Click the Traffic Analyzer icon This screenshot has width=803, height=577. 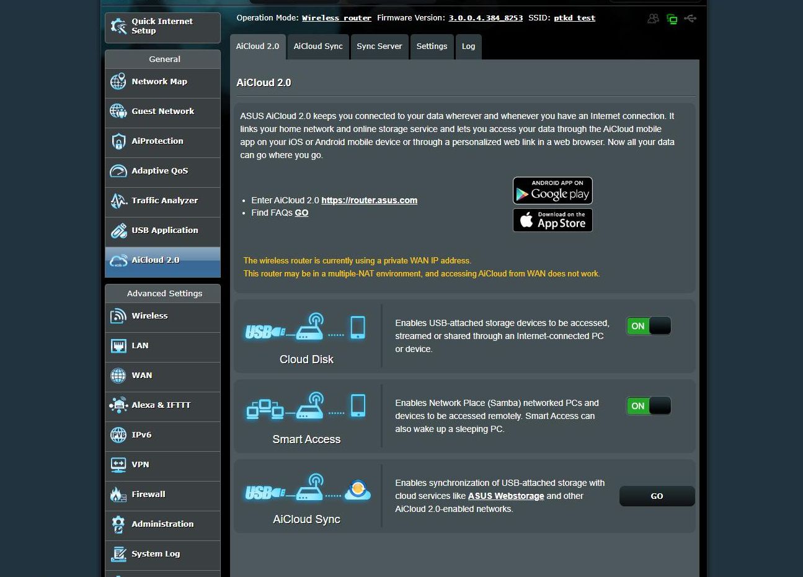pyautogui.click(x=118, y=201)
